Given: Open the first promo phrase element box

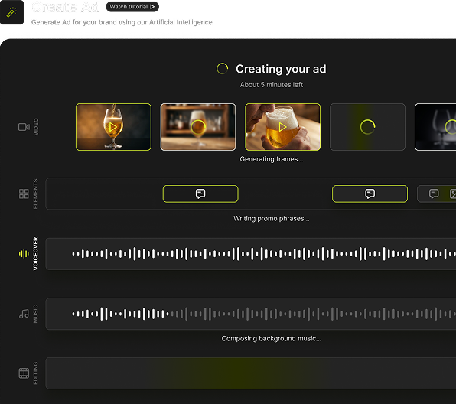Looking at the screenshot, I should [200, 194].
